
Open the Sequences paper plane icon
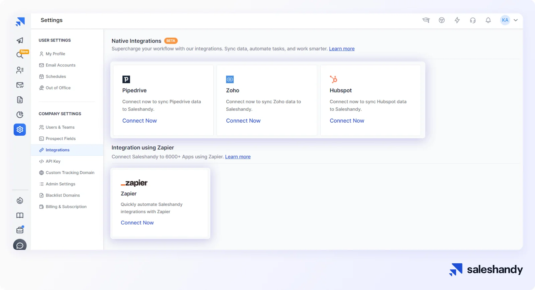click(20, 40)
